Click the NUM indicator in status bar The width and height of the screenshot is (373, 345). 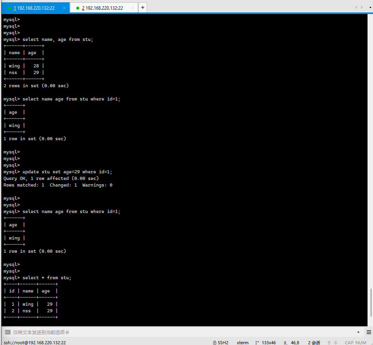(x=361, y=342)
